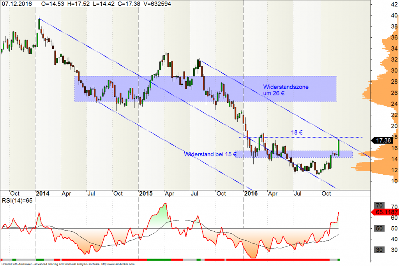Click the '18 €' resistance line label

point(297,133)
